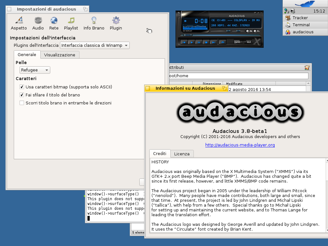The image size is (328, 246).
Task: Open the audacious-media-player.org link
Action: click(240, 145)
